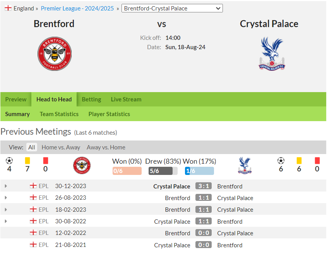Click the Drew 5/6 progress bar

coord(163,171)
